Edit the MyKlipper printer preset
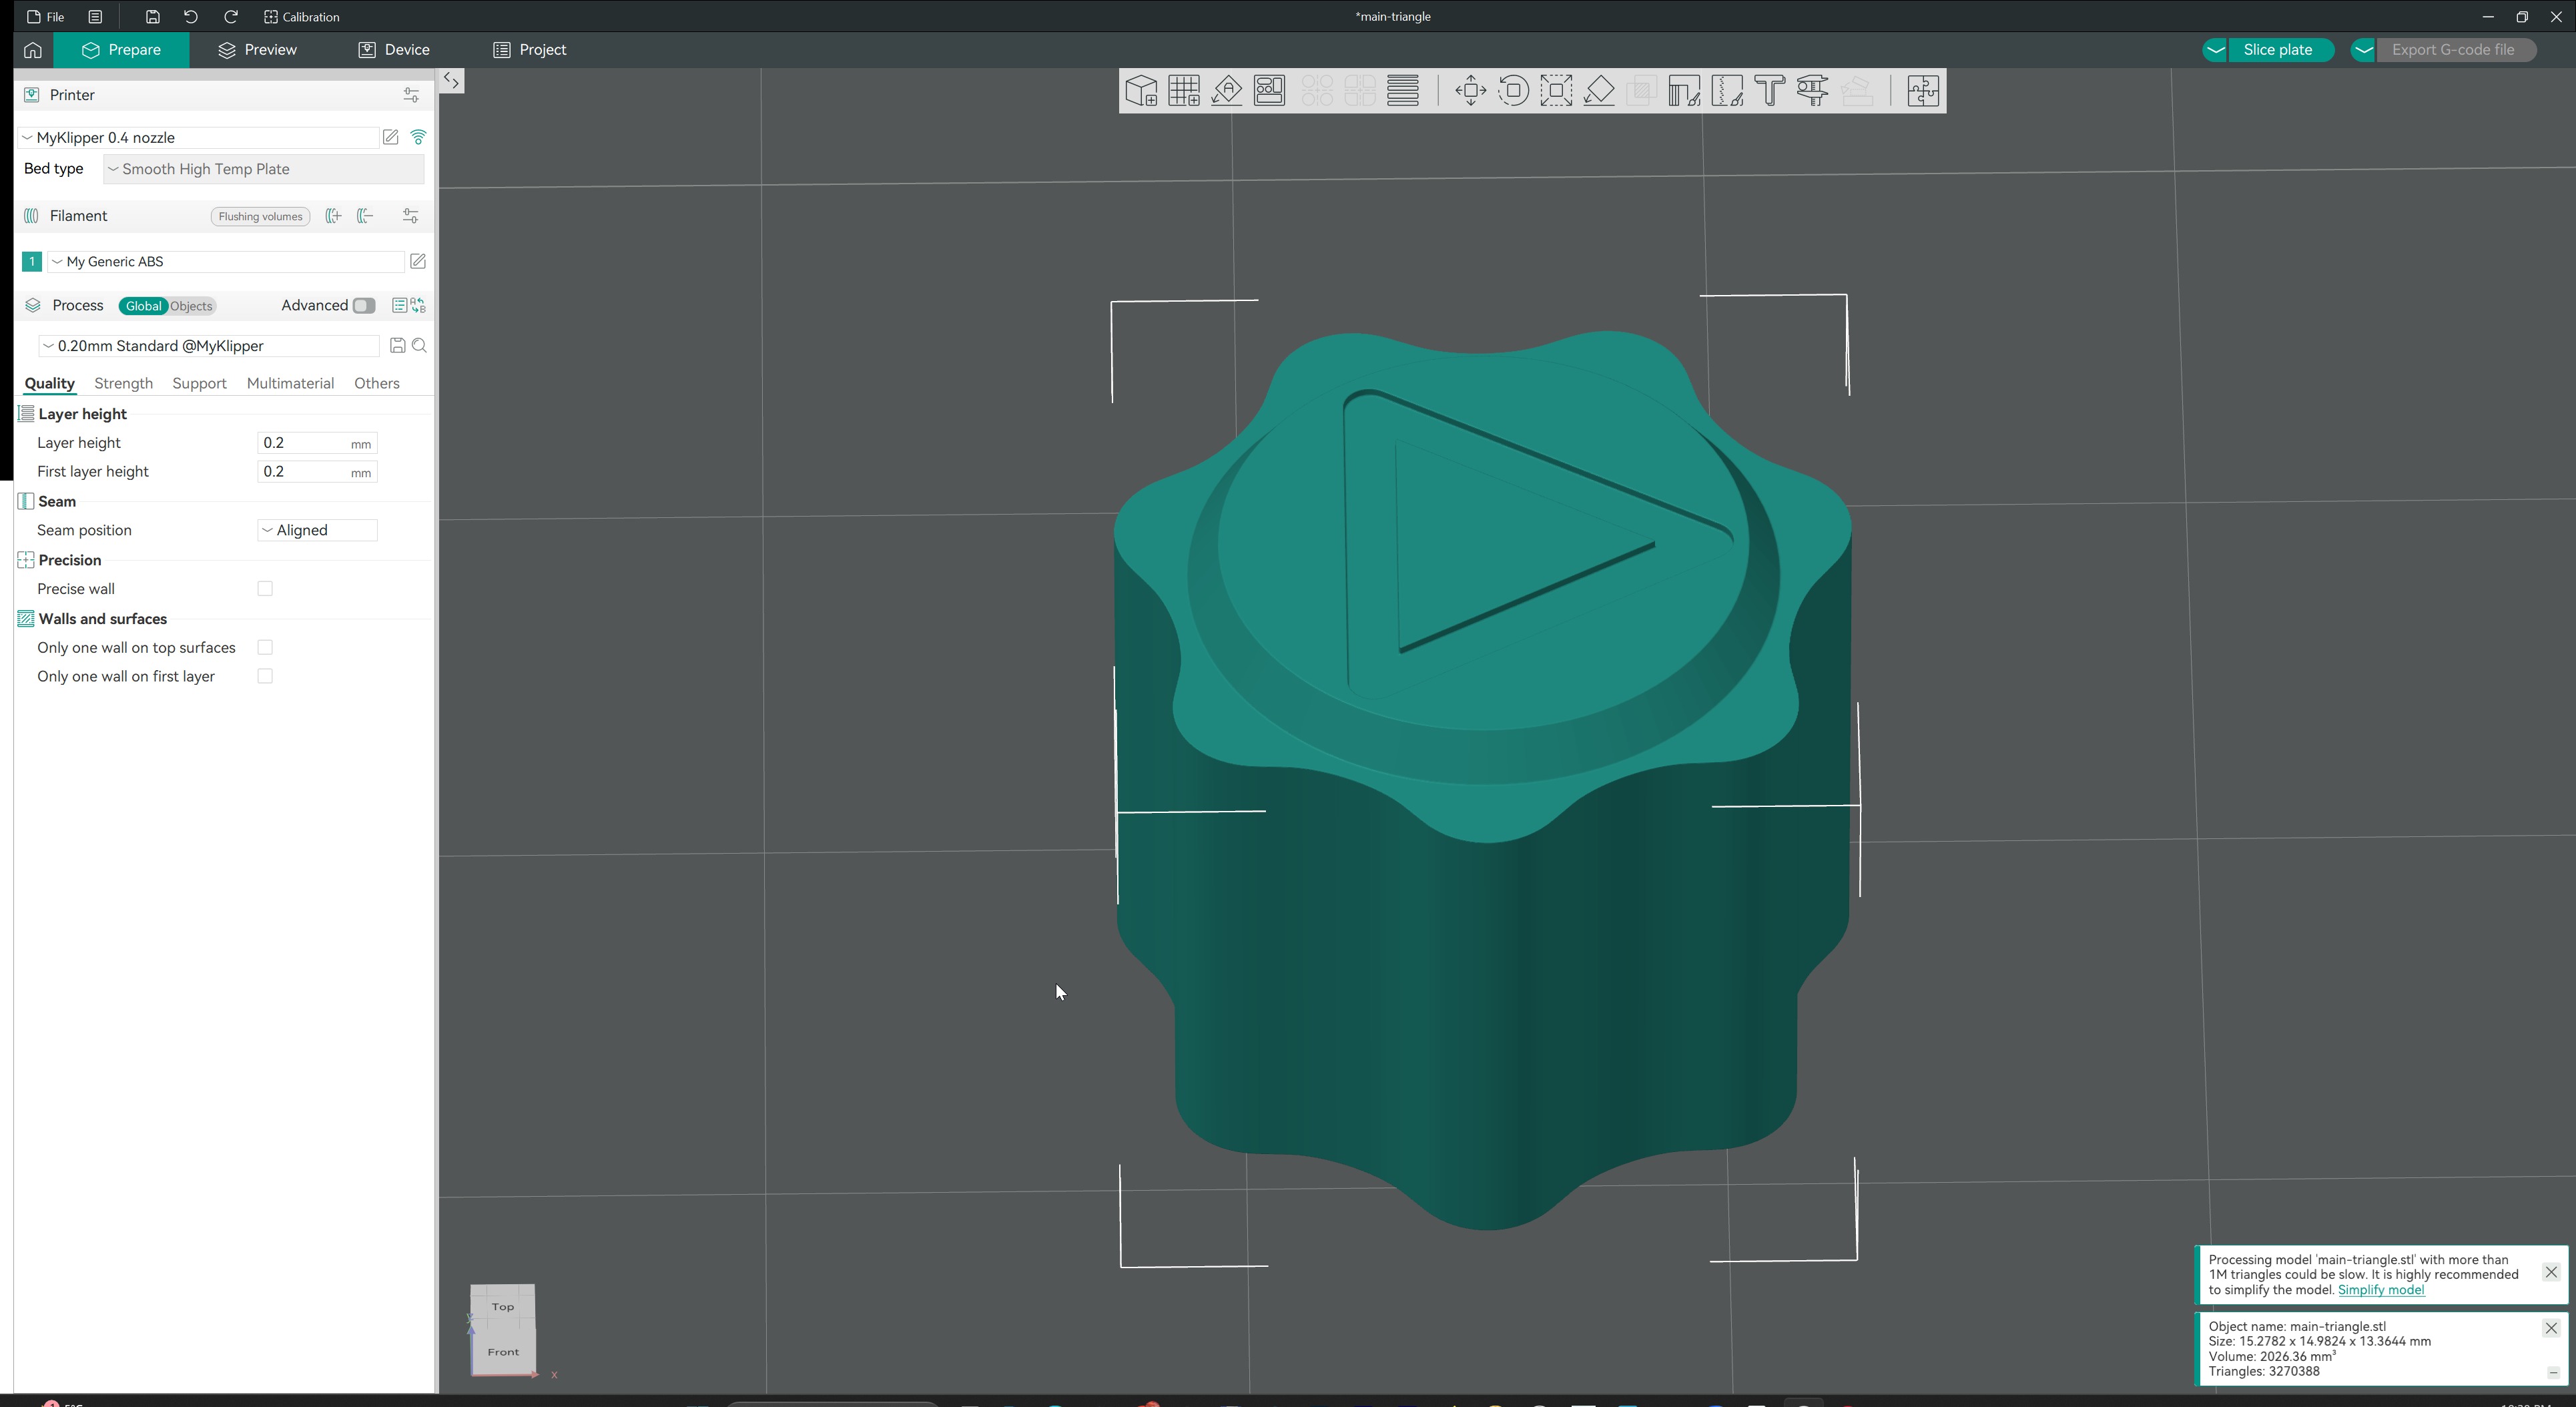This screenshot has width=2576, height=1407. click(391, 137)
